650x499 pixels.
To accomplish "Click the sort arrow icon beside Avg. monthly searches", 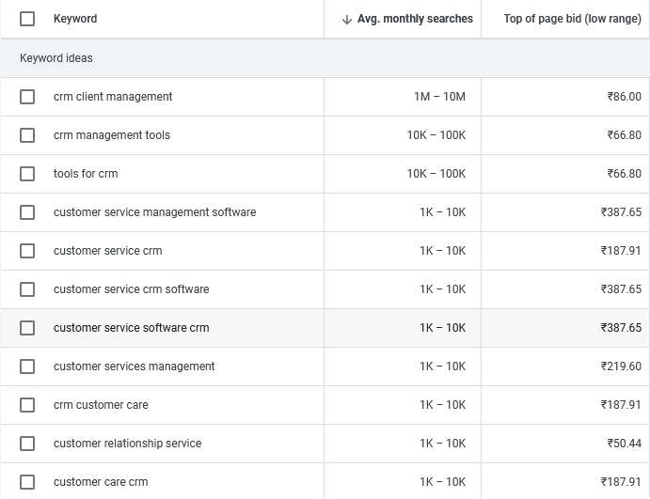I will (x=347, y=19).
